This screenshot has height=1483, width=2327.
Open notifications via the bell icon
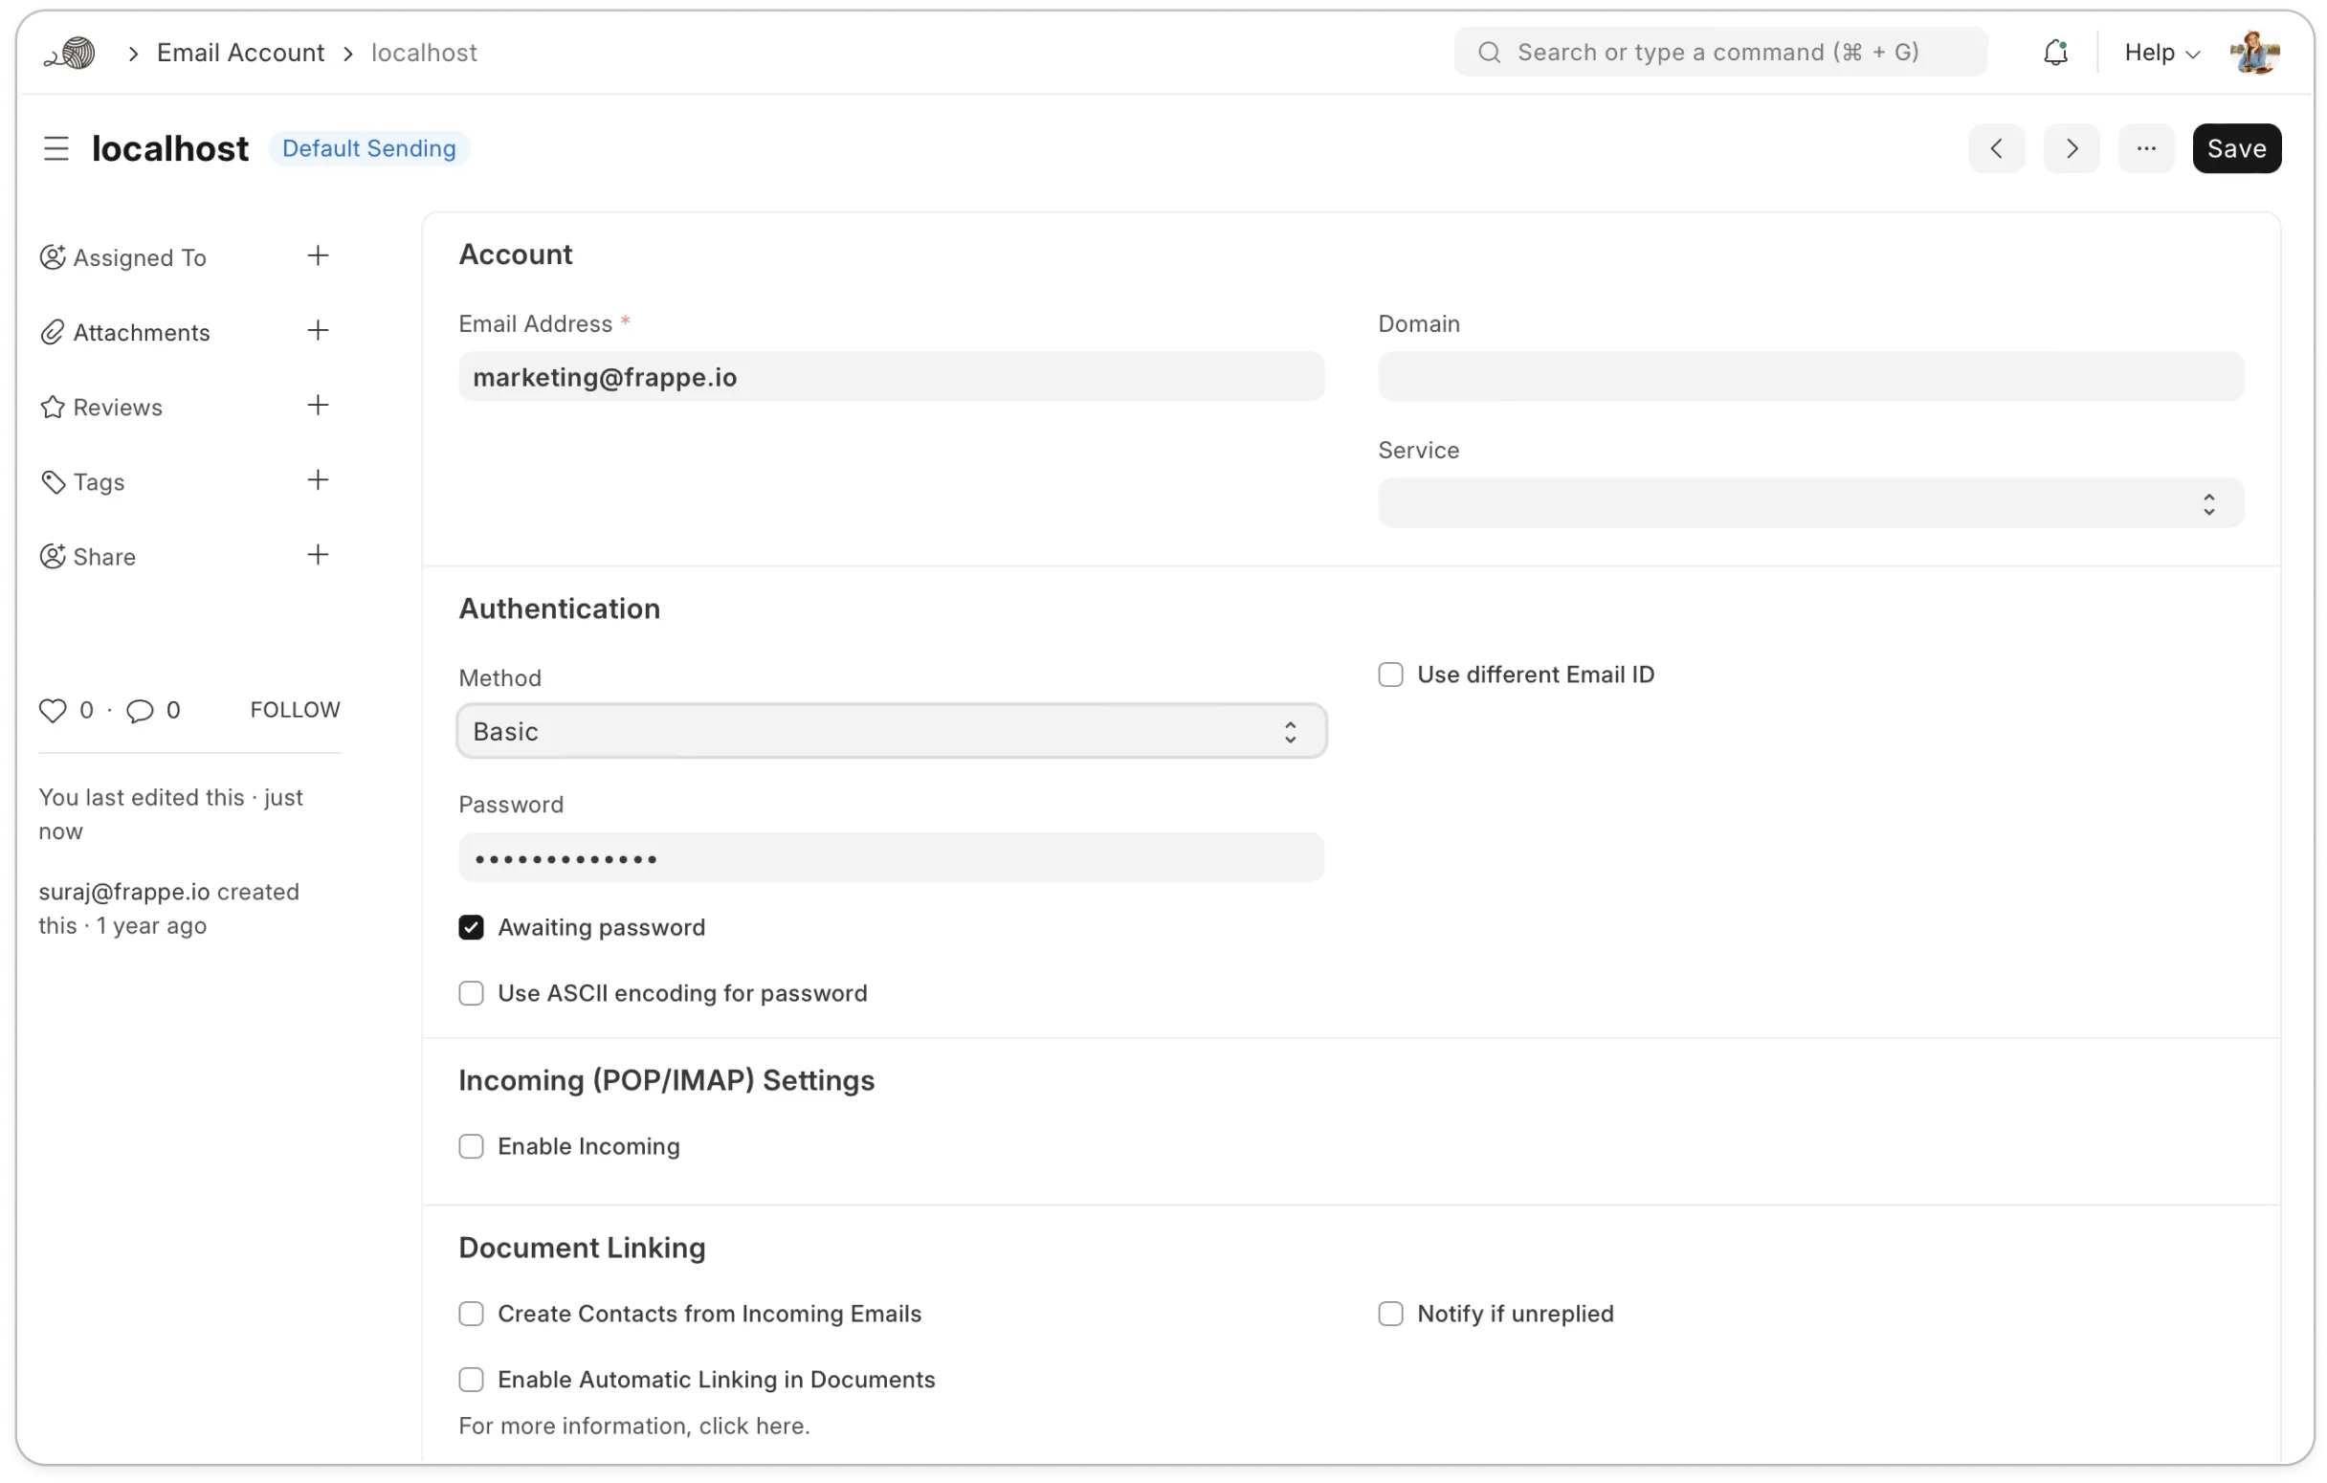[2056, 53]
